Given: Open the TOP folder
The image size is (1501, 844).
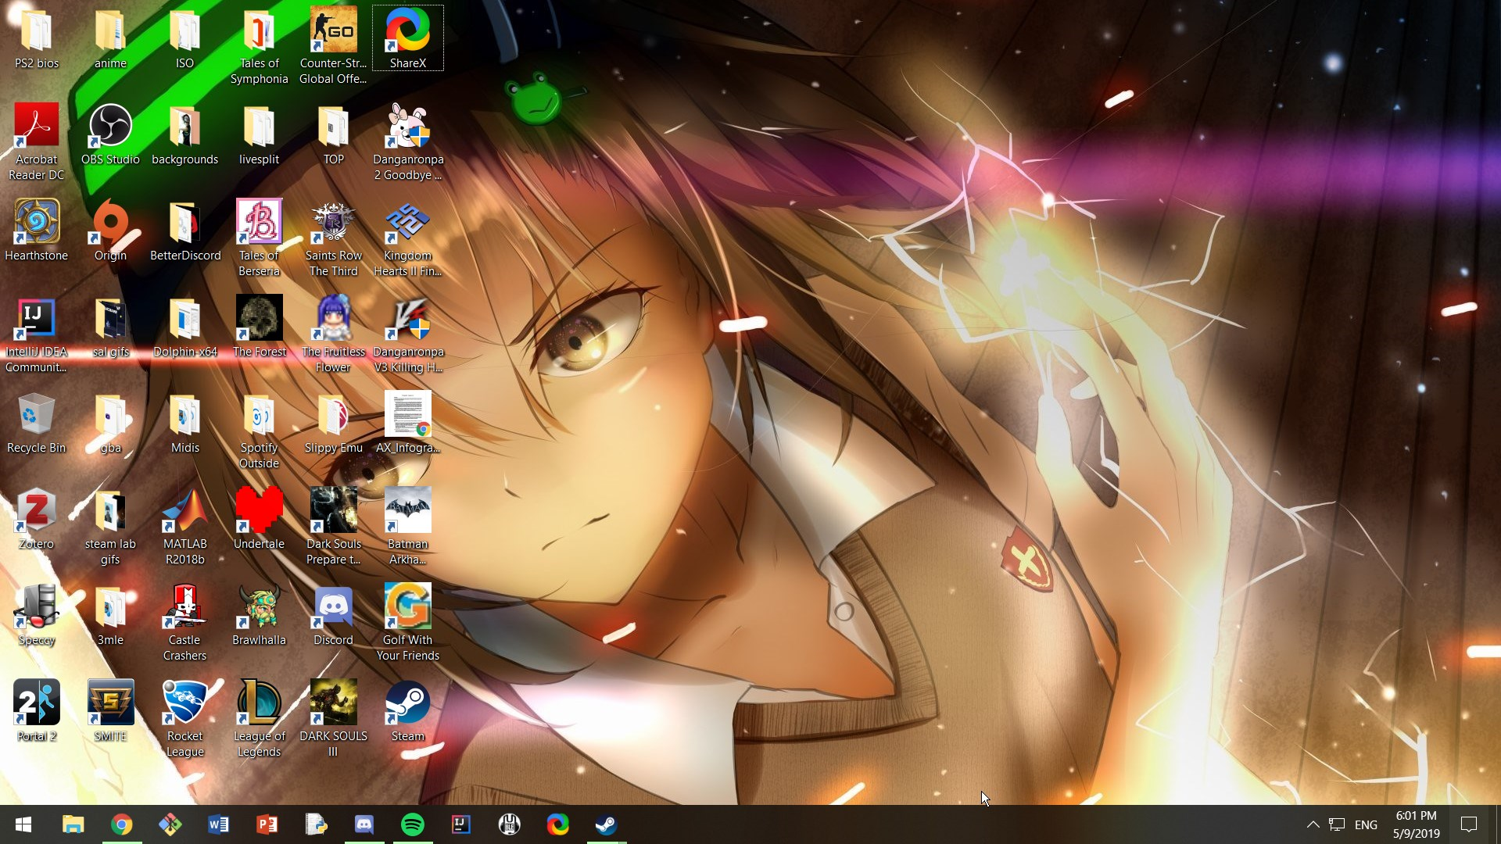Looking at the screenshot, I should (333, 135).
